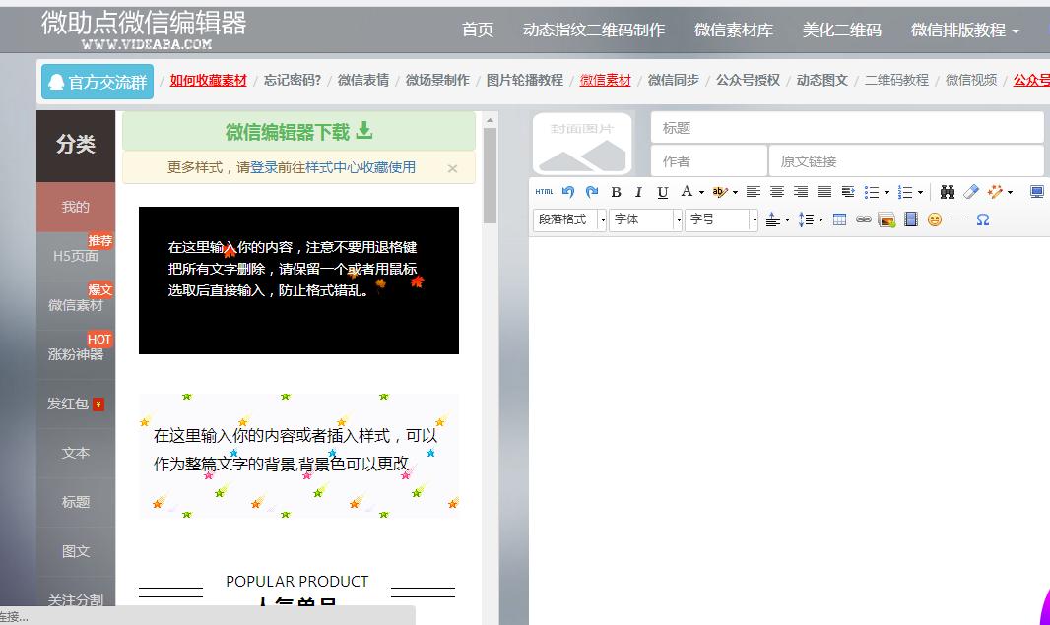The height and width of the screenshot is (625, 1050).
Task: Click the undo icon
Action: pyautogui.click(x=568, y=191)
